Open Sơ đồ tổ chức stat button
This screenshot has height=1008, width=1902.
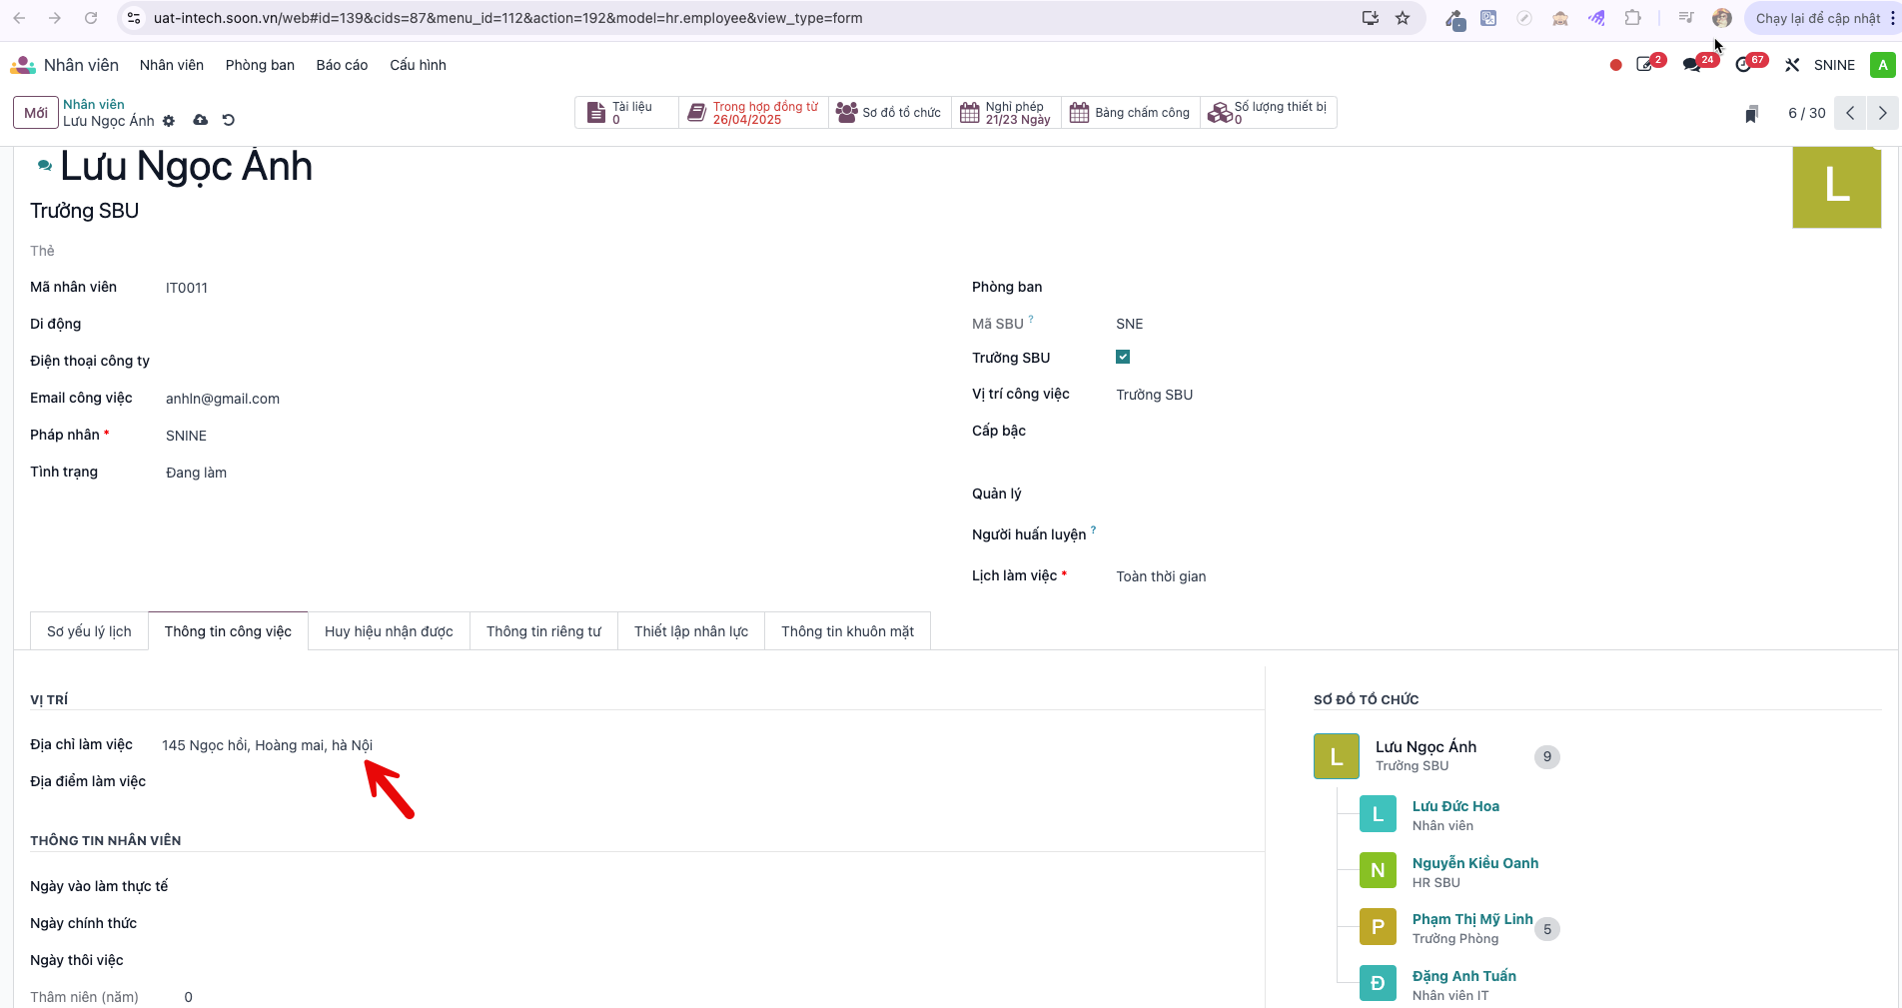click(x=890, y=113)
